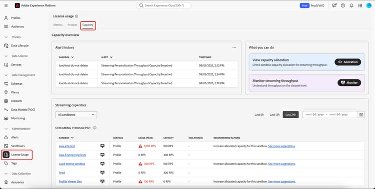
Task: Open Data Models (POC) in the sidebar
Action: click(23, 110)
